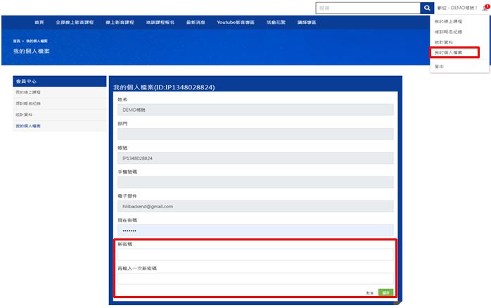Open the 歡迎 DEMO帳號 user menu

click(458, 8)
